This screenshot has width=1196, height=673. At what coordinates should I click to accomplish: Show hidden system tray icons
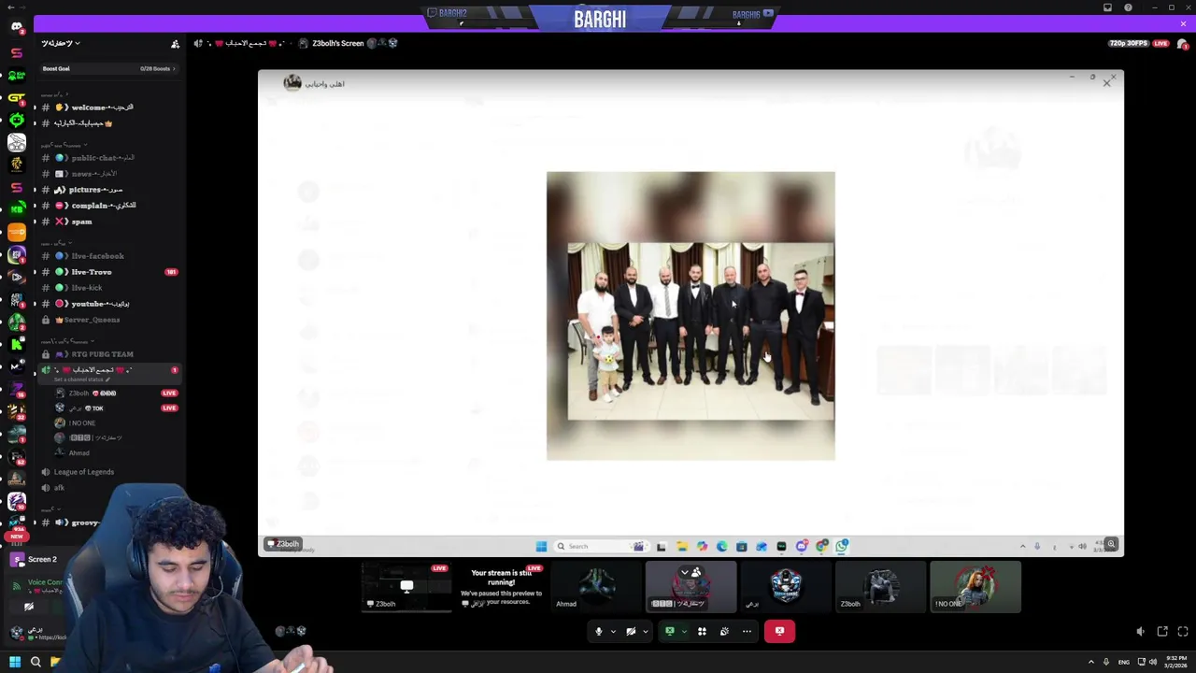(1090, 662)
